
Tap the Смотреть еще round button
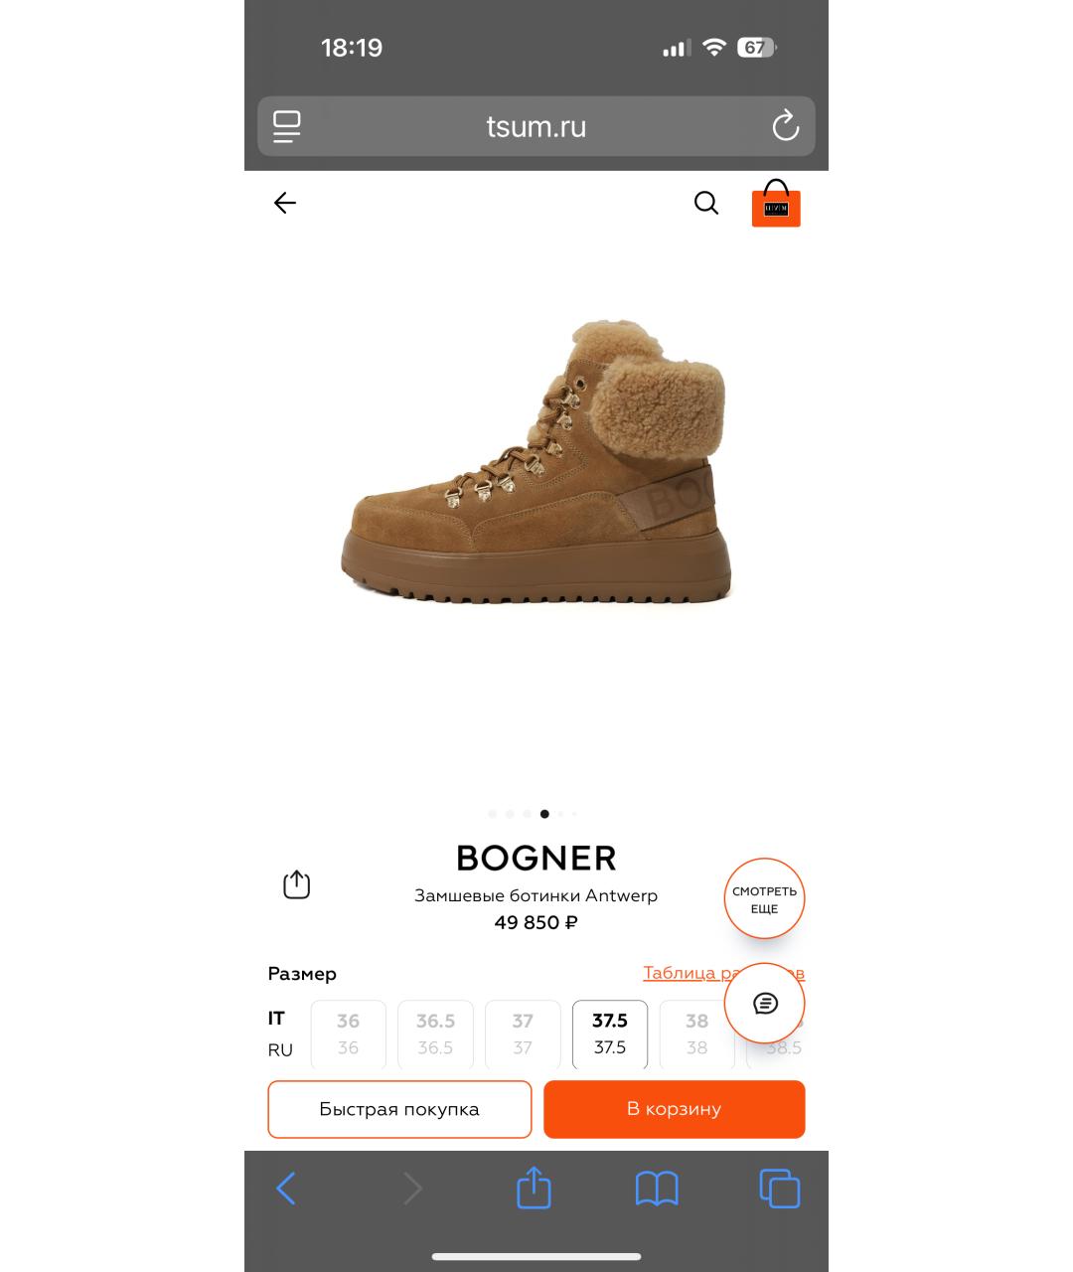[765, 898]
